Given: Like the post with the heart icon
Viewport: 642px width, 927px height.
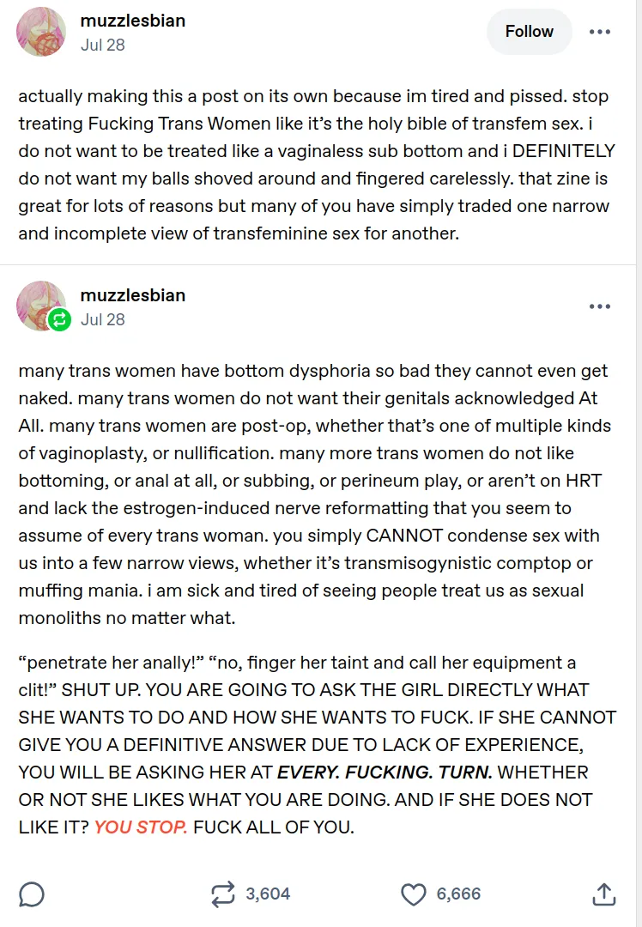Looking at the screenshot, I should coord(414,894).
